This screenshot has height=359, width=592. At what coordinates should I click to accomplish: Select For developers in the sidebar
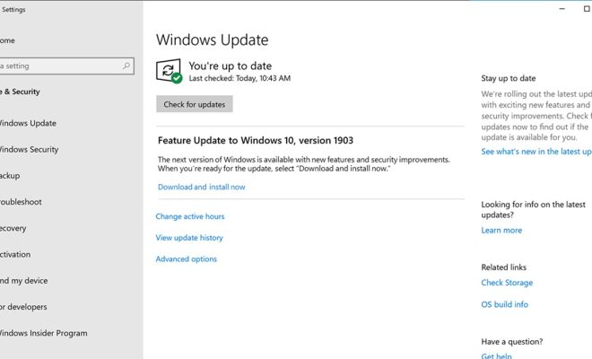23,307
